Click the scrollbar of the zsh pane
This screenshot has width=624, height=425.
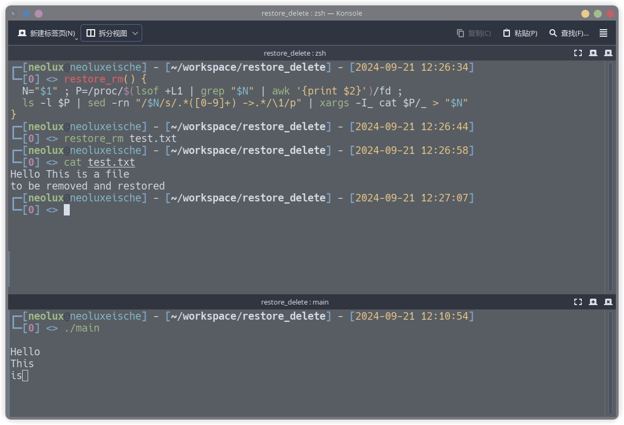610,177
